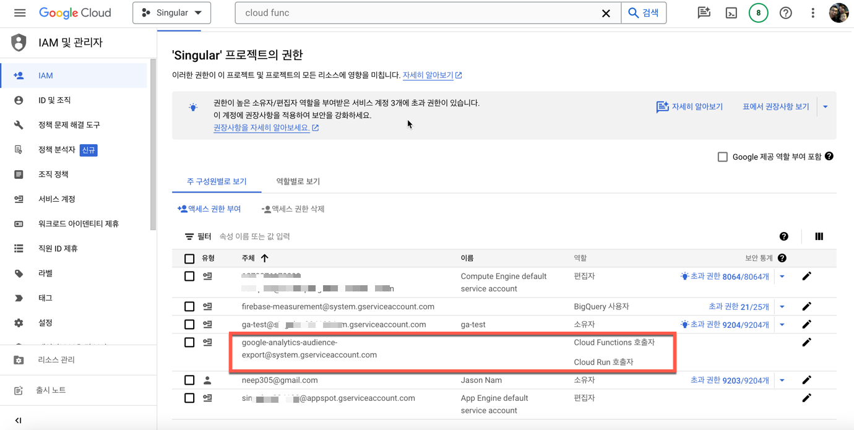This screenshot has width=854, height=430.
Task: Switch to 역할별로 보기 tab
Action: click(298, 181)
